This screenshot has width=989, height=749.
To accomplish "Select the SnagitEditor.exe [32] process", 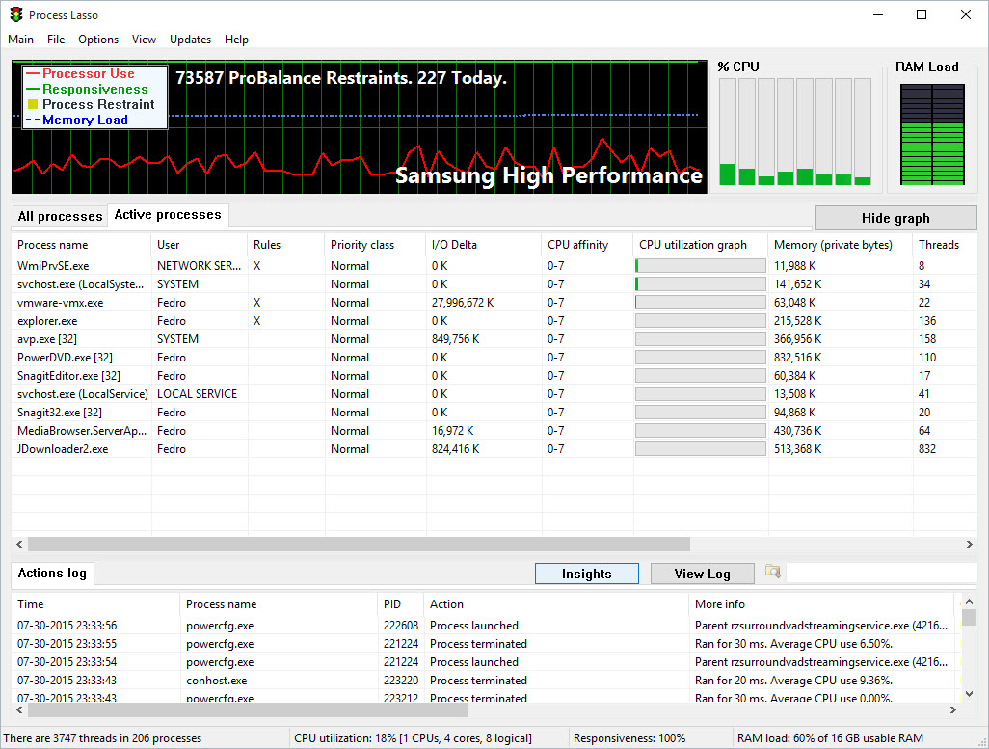I will click(494, 375).
